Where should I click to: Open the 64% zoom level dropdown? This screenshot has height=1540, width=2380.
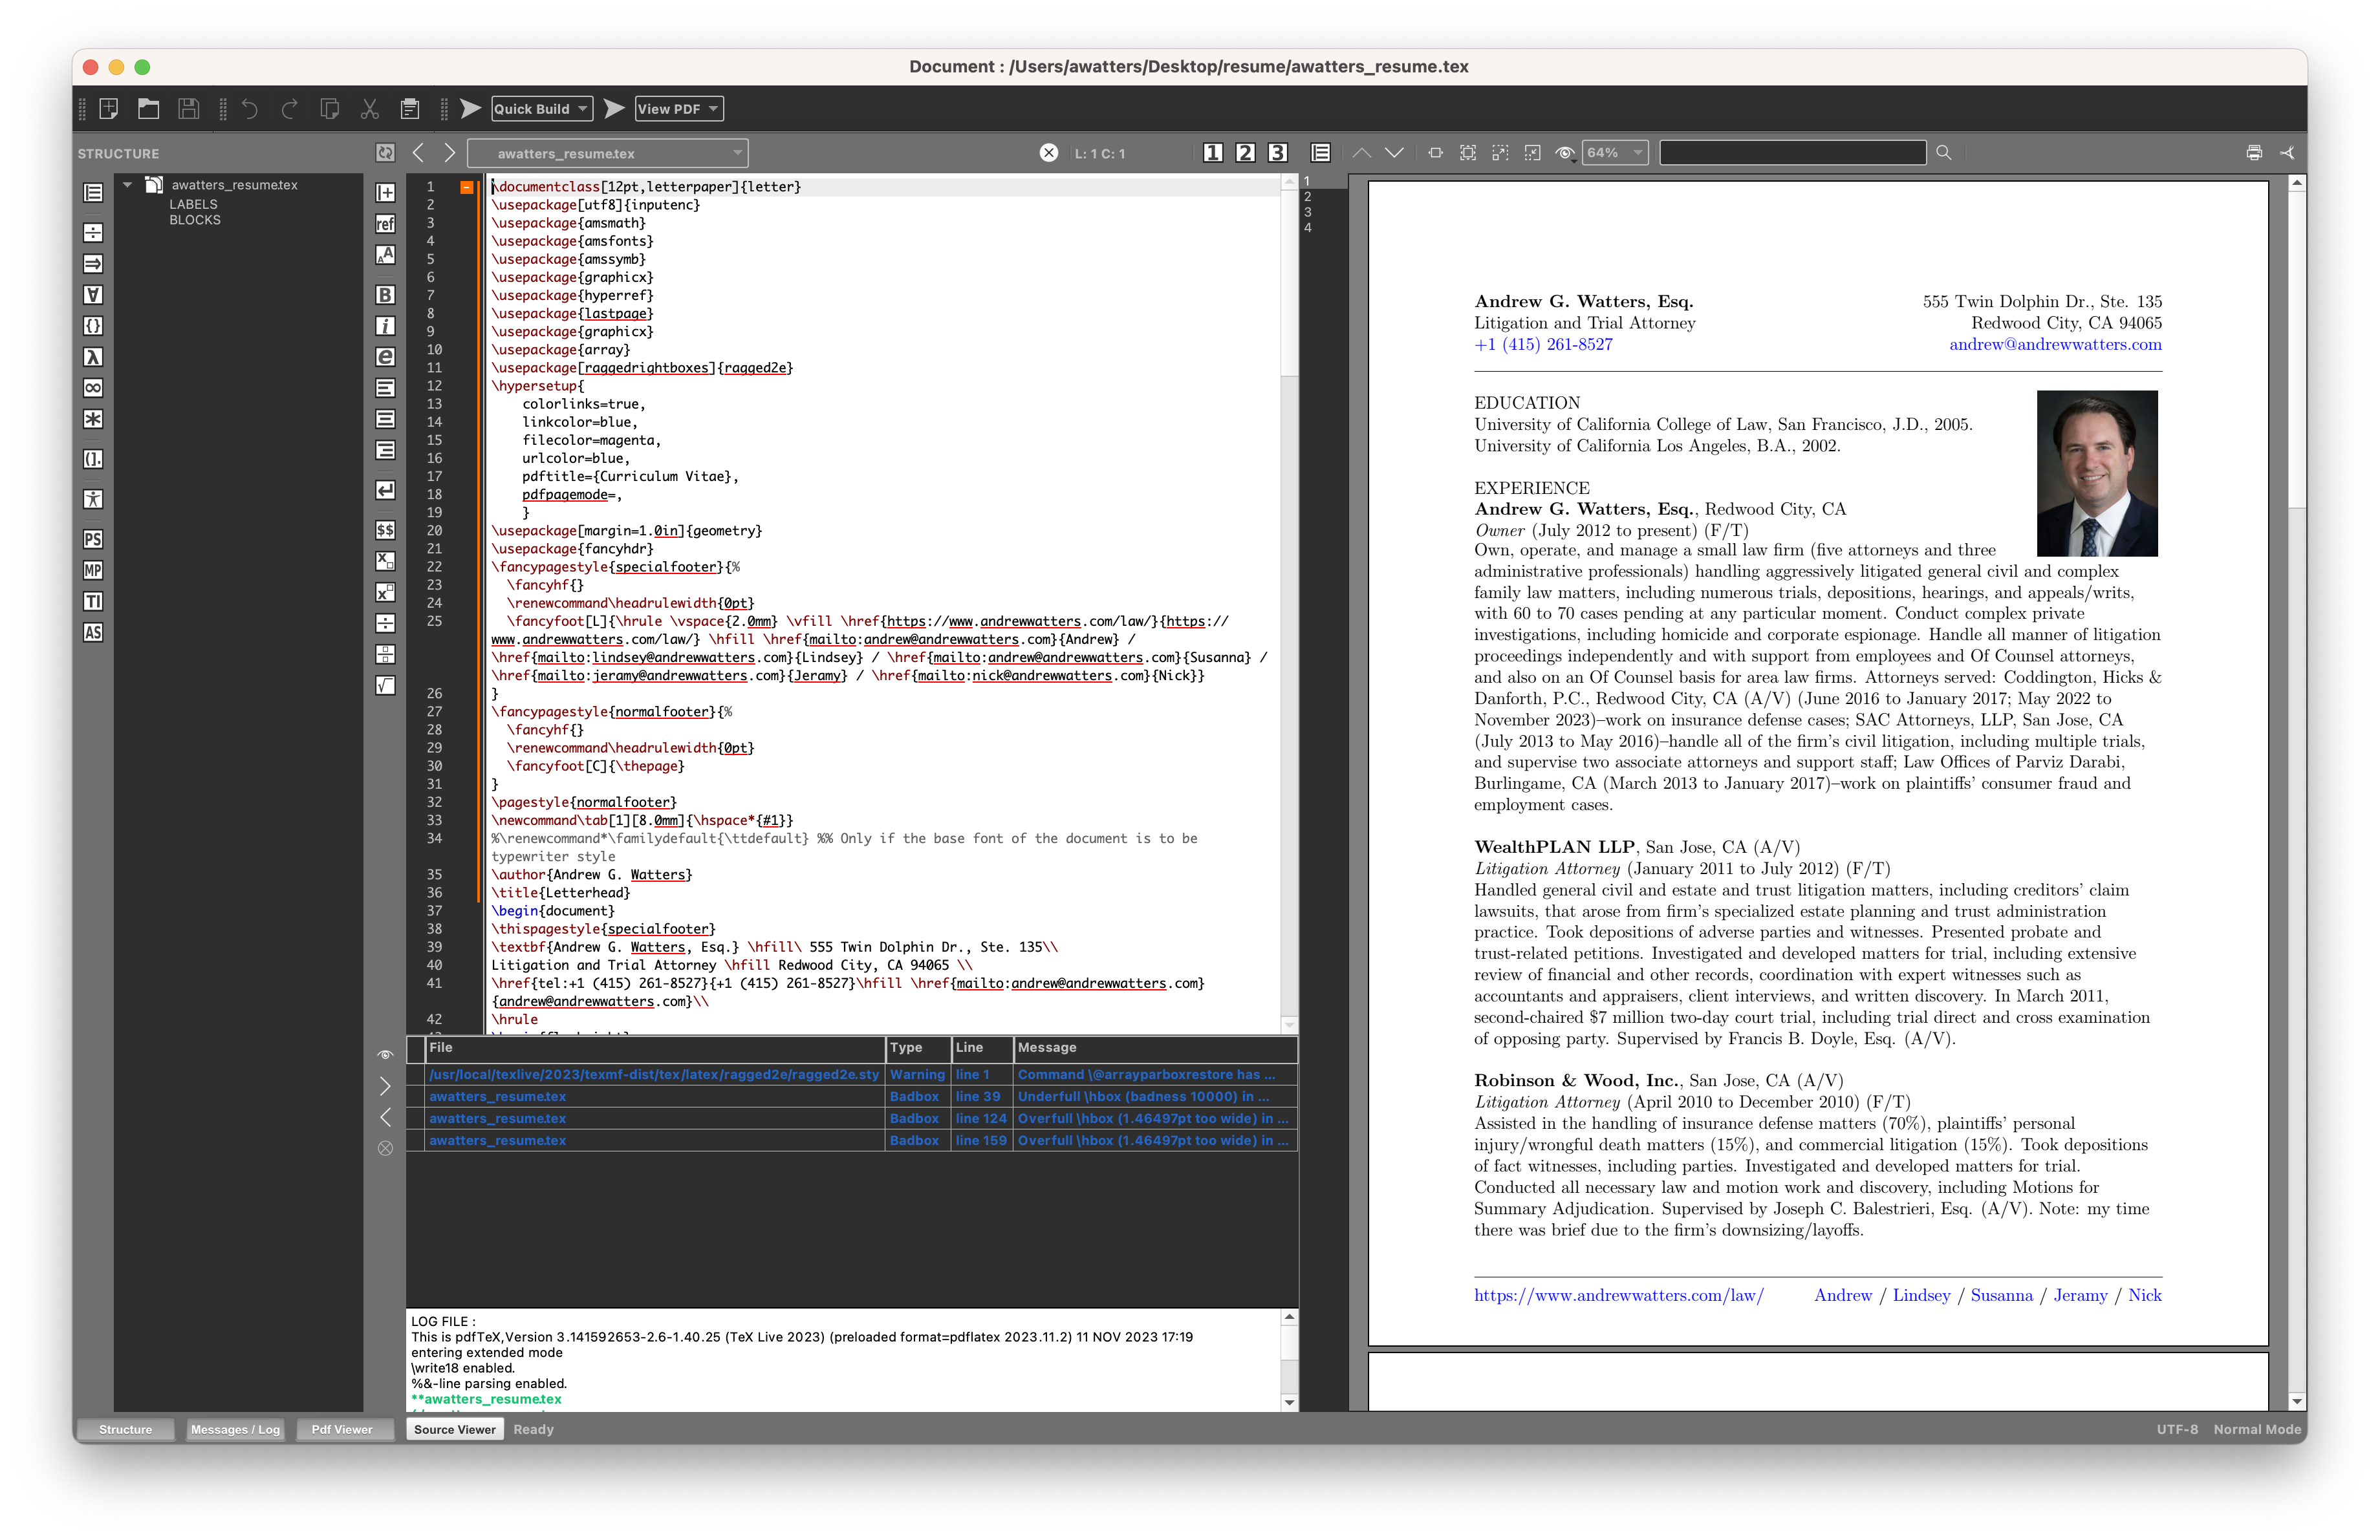coord(1615,153)
